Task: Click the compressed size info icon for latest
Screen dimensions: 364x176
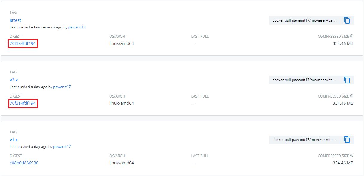Action: pos(351,36)
